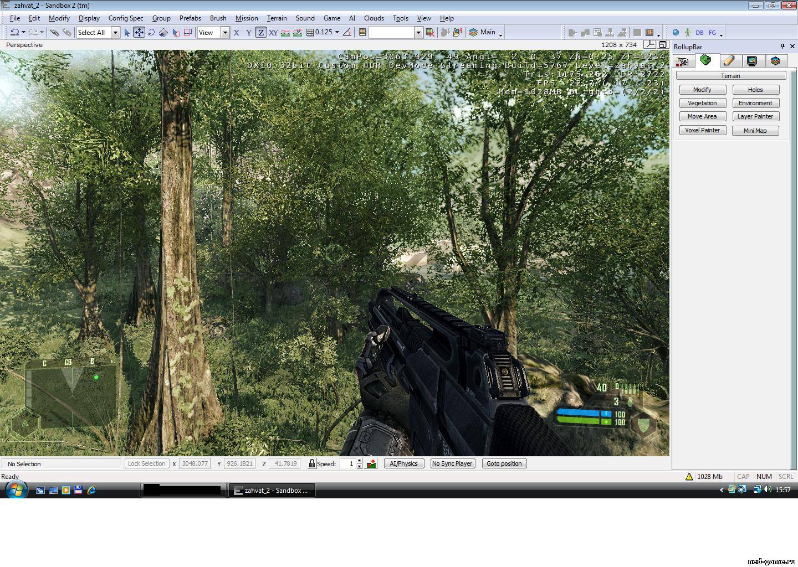Choose the Select object arrow tool
Viewport: 798px width, 567px height.
pyautogui.click(x=126, y=33)
